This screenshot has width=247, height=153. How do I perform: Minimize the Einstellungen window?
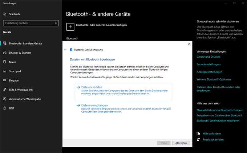coord(226,3)
